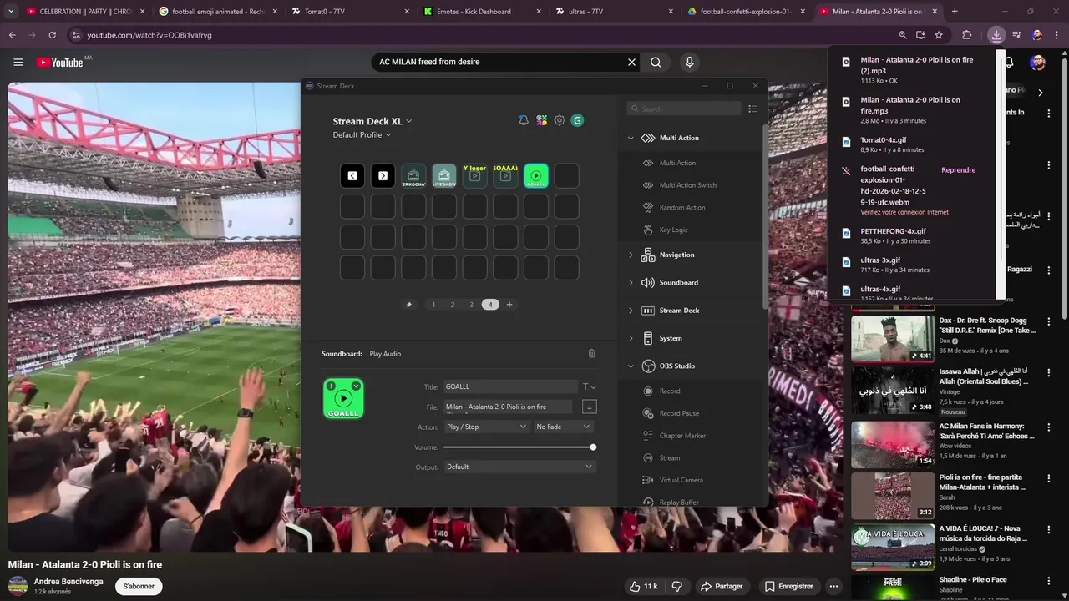The height and width of the screenshot is (601, 1069).
Task: Open the Stream Deck XL device dropdown
Action: [372, 121]
